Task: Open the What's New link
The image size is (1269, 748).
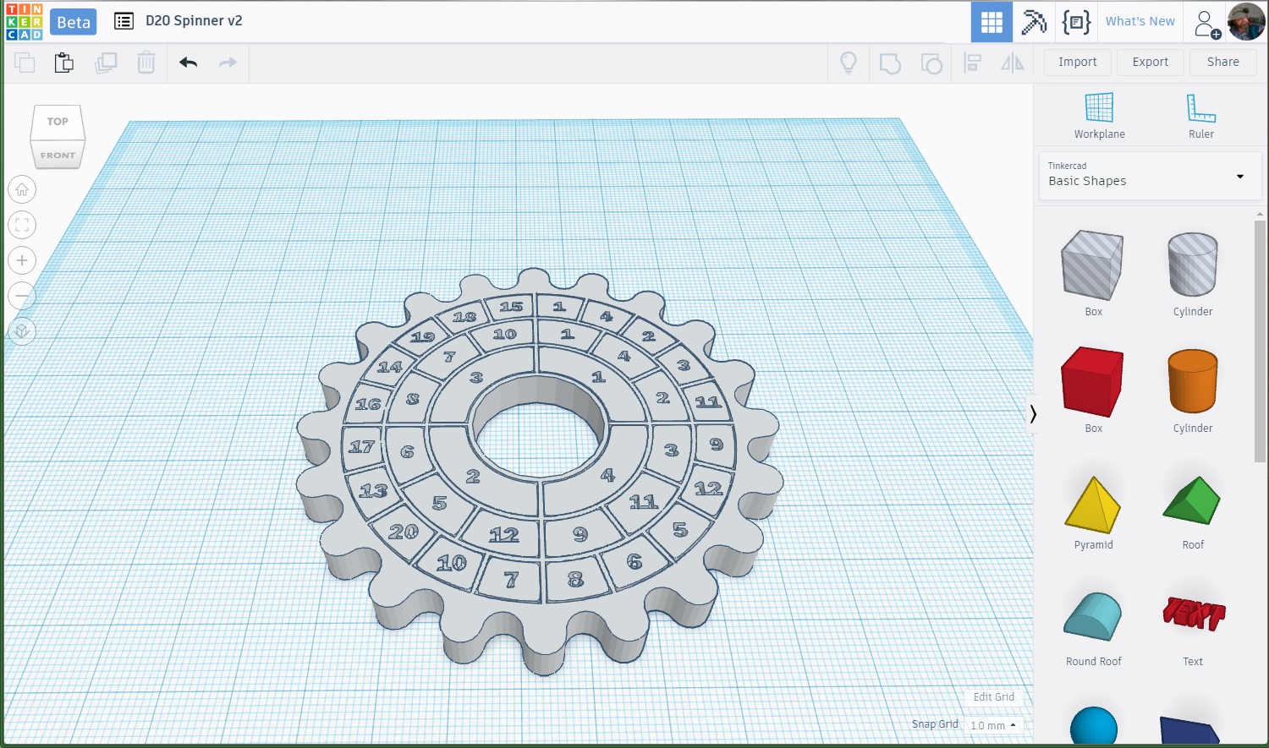Action: coord(1140,21)
